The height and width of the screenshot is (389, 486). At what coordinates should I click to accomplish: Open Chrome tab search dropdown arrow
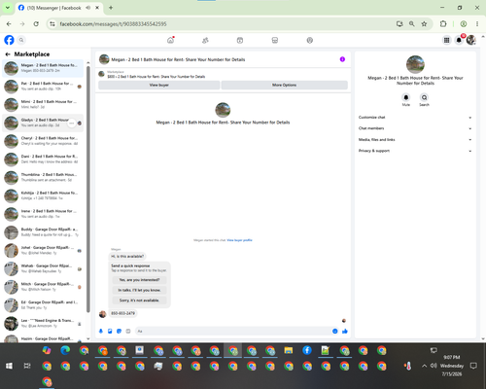8,8
